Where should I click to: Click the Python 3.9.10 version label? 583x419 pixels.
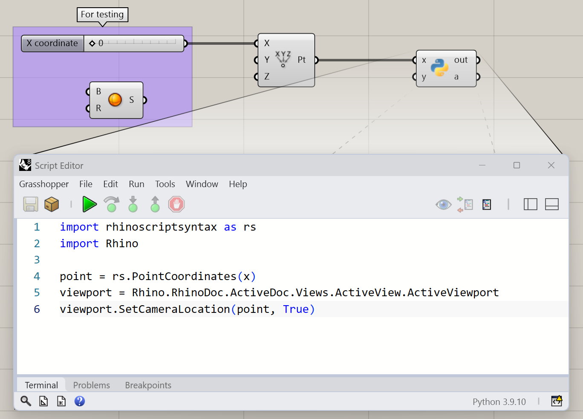499,402
